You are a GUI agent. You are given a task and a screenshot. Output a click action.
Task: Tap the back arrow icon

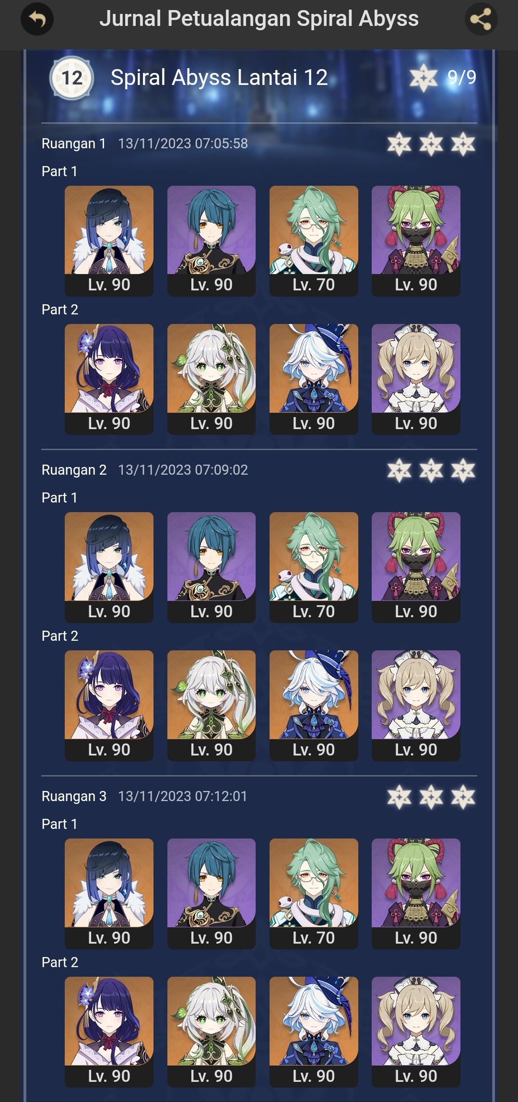tap(37, 19)
